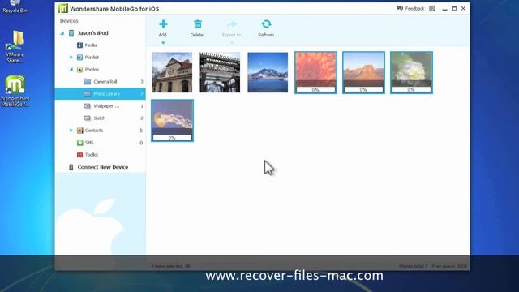Click the Contacts book icon
519x292 pixels.
coord(79,131)
